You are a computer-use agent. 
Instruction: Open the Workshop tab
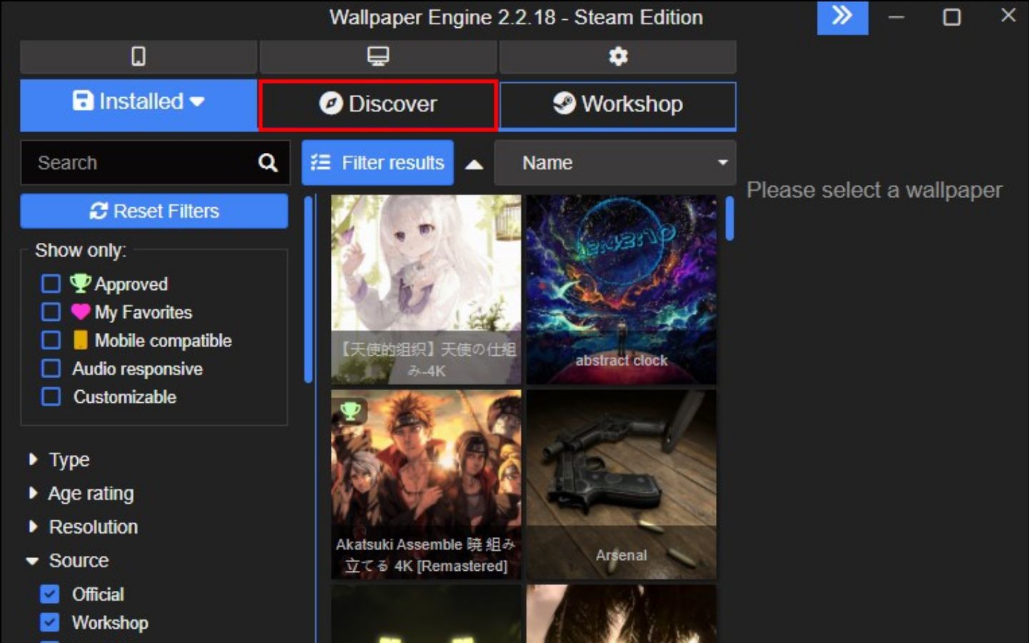[617, 104]
